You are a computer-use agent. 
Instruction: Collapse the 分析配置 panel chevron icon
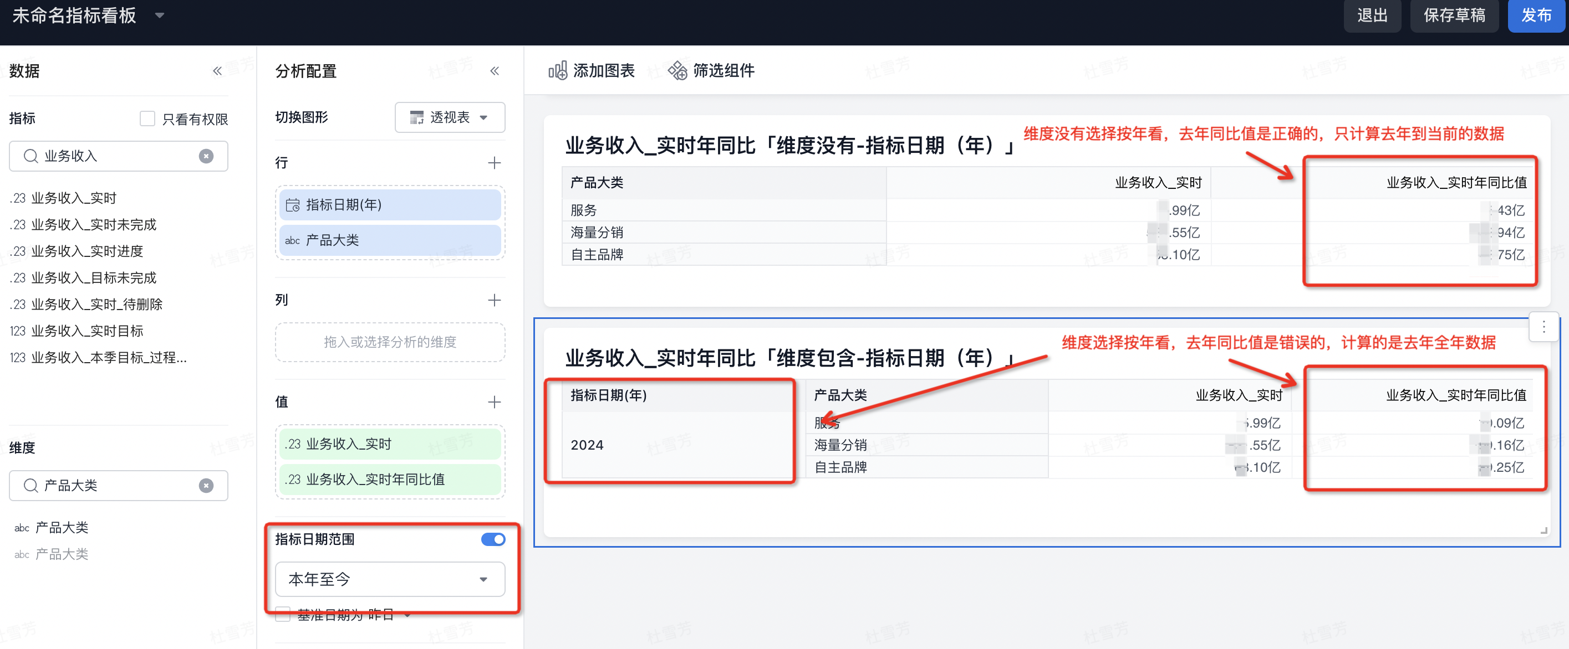pos(494,71)
